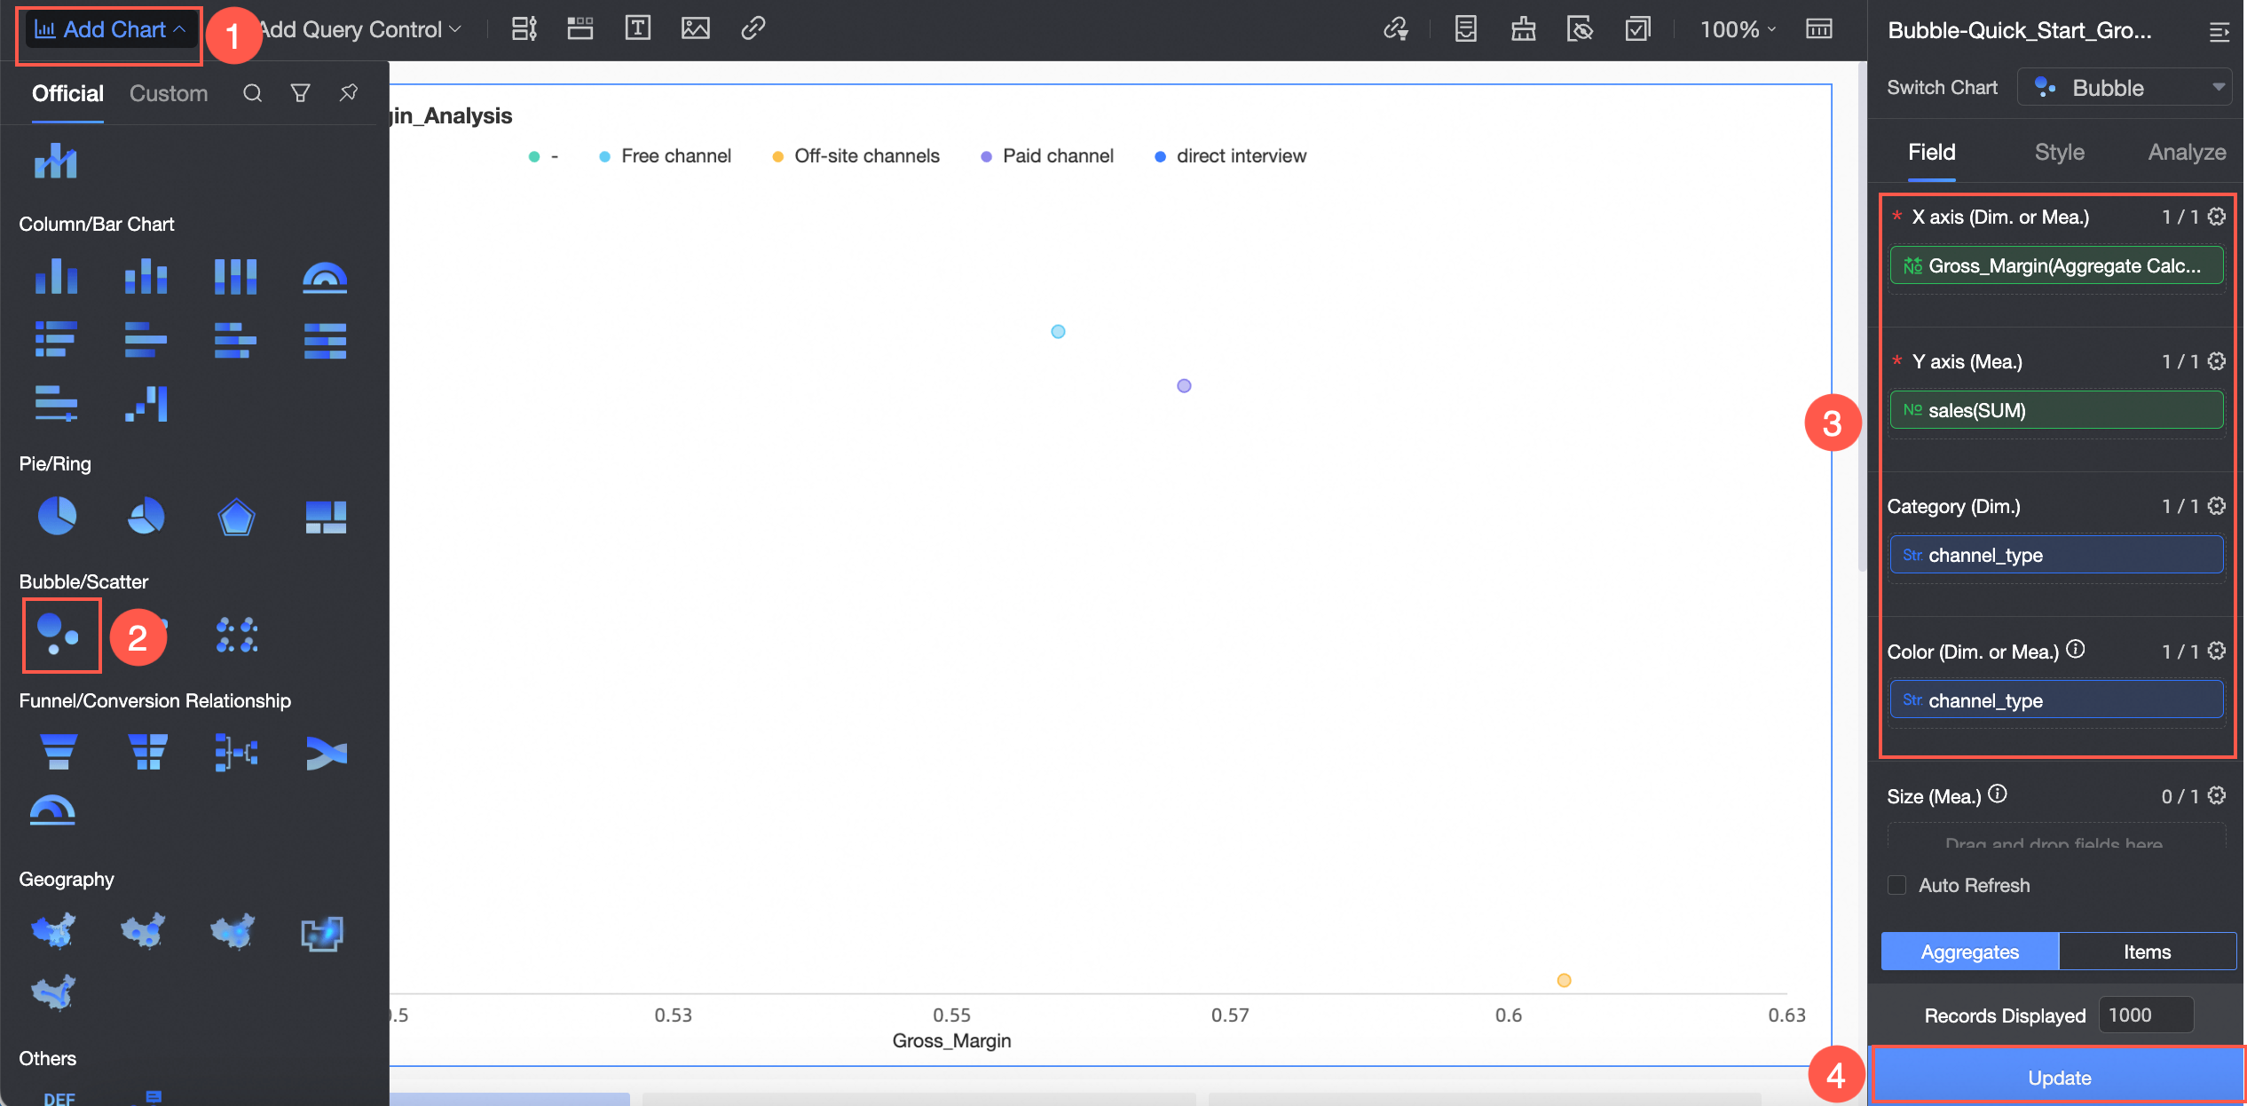Toggle Off-site channels legend swatch
Image resolution: width=2247 pixels, height=1106 pixels.
pos(777,156)
